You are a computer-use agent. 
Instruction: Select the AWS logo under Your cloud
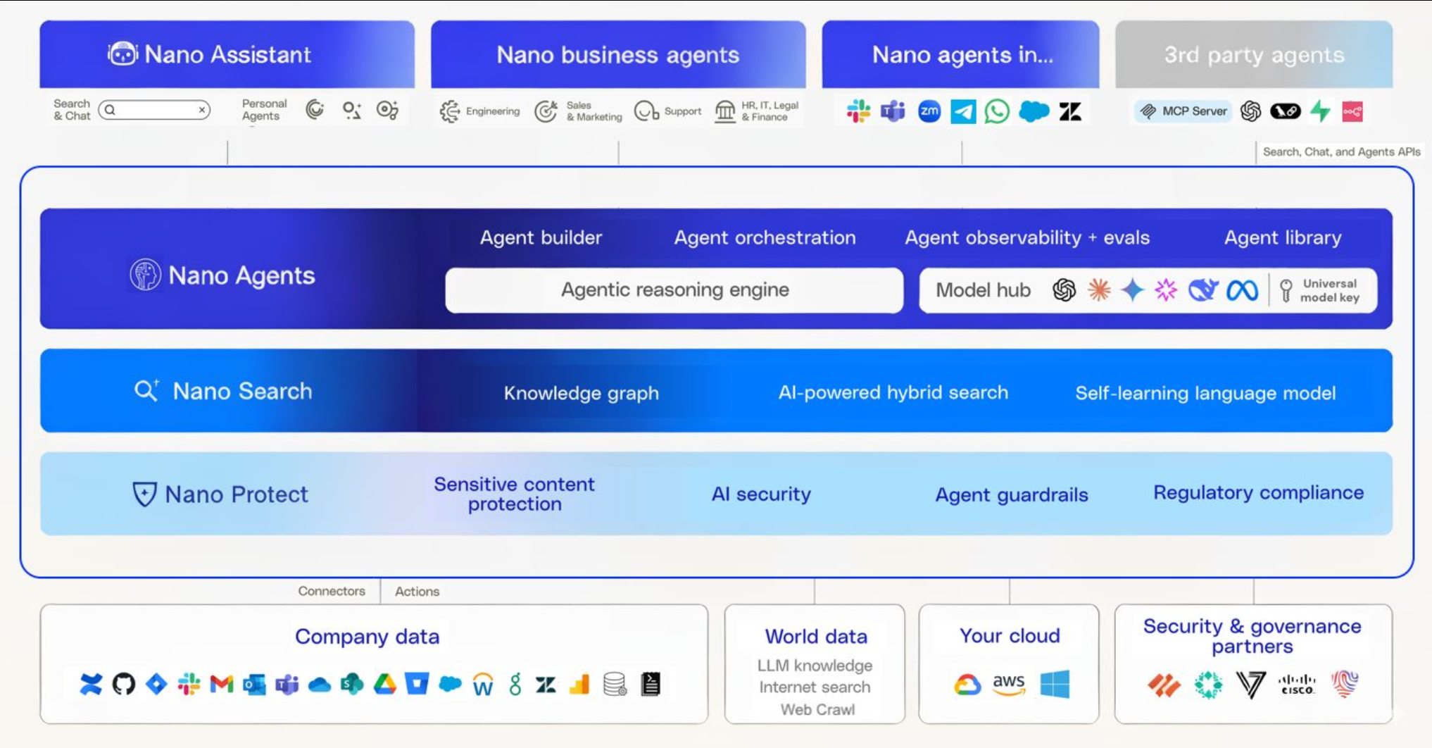pos(1009,684)
